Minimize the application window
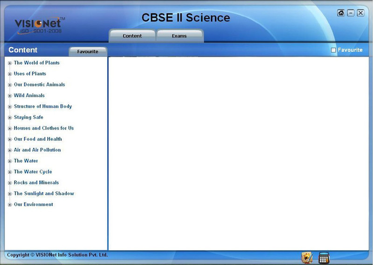Image resolution: width=373 pixels, height=265 pixels. point(351,13)
